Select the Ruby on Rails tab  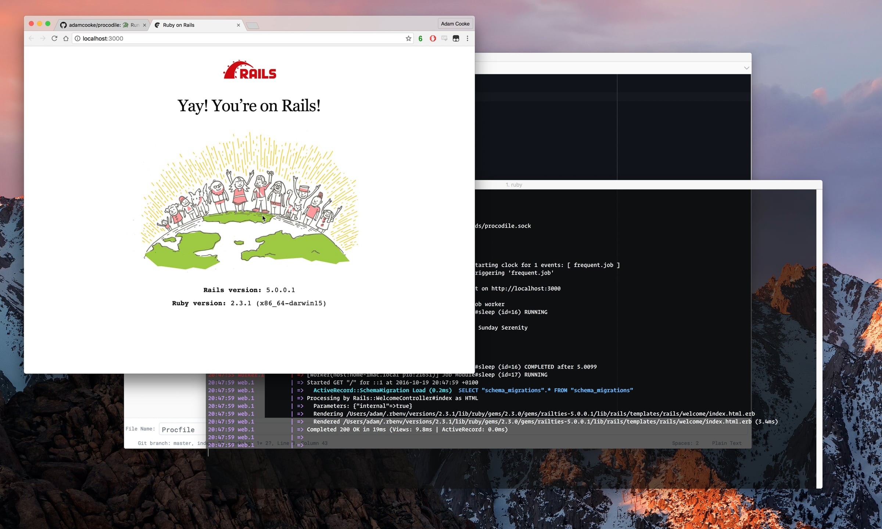(197, 25)
